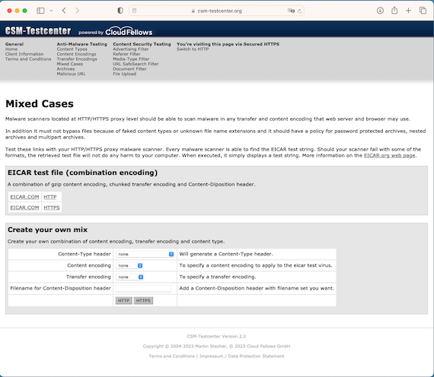
Task: Go back with the back arrow
Action: 64,11
